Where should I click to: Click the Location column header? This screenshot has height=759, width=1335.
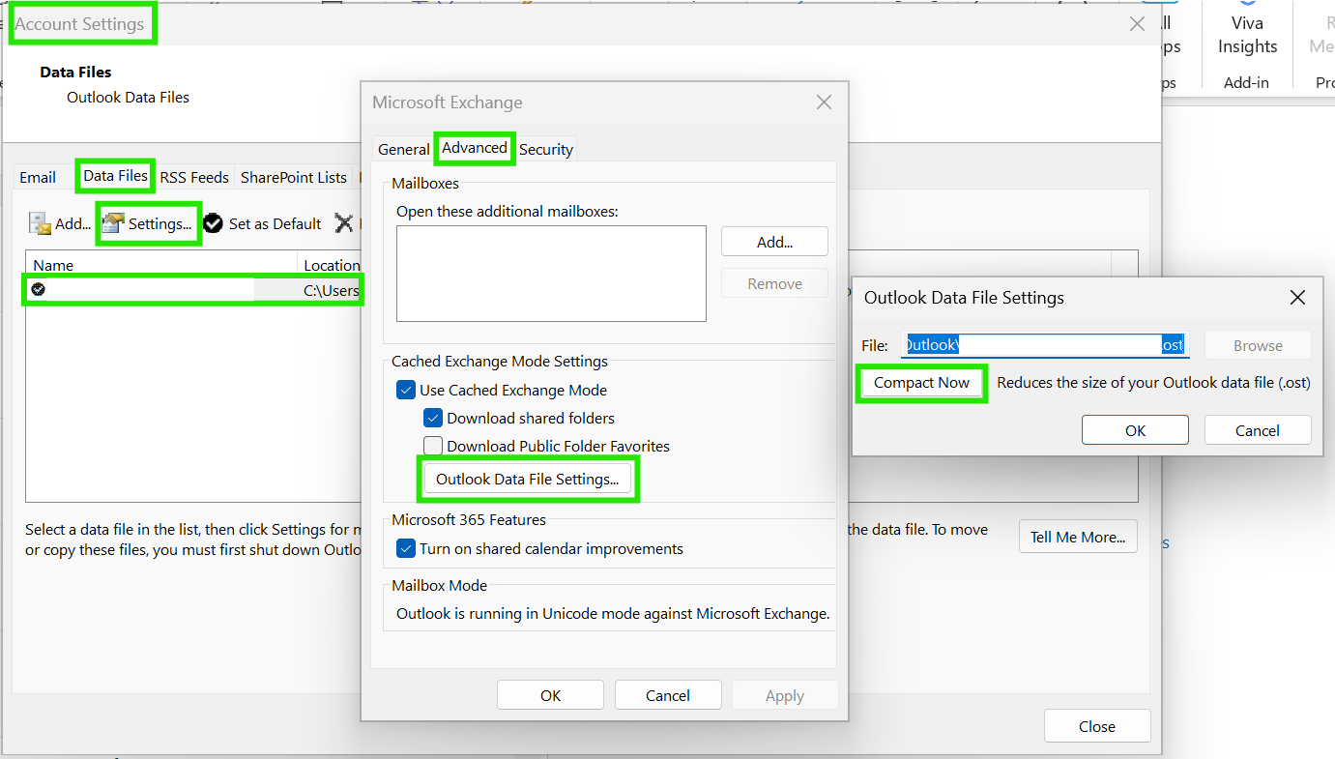pos(332,265)
